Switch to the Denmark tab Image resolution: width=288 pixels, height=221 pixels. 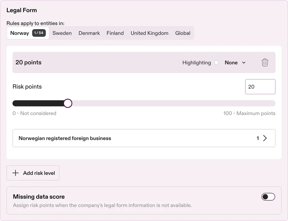pyautogui.click(x=89, y=33)
